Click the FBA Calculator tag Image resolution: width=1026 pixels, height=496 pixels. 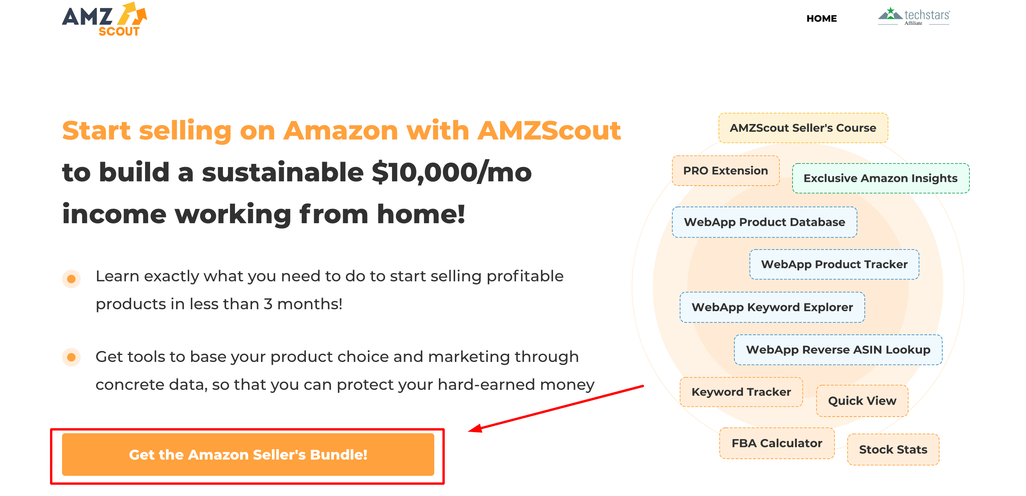[x=776, y=443]
